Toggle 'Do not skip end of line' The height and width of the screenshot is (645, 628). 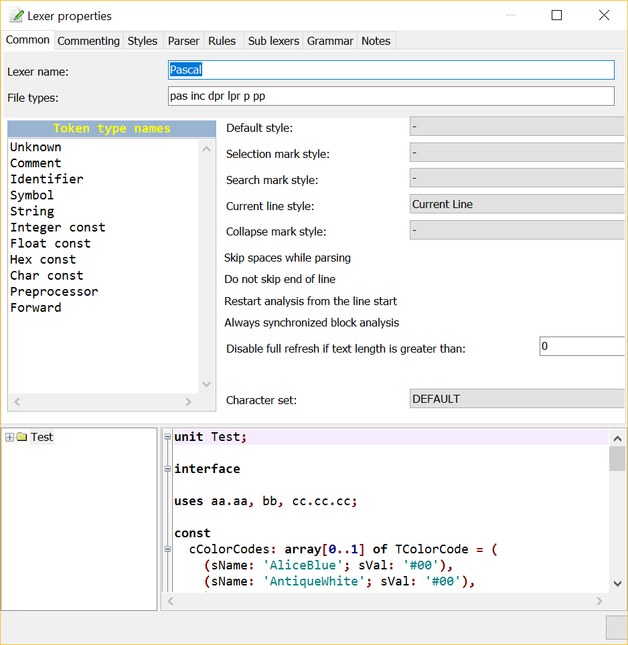pos(280,280)
